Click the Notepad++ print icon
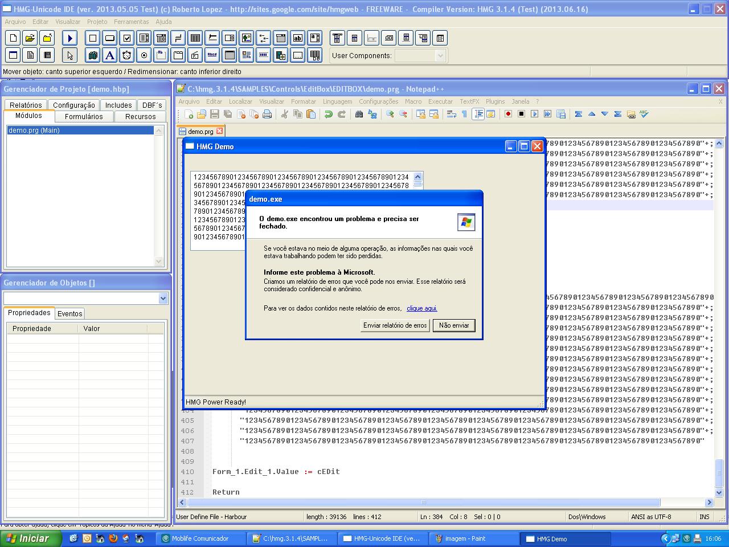The width and height of the screenshot is (729, 547). tap(267, 114)
